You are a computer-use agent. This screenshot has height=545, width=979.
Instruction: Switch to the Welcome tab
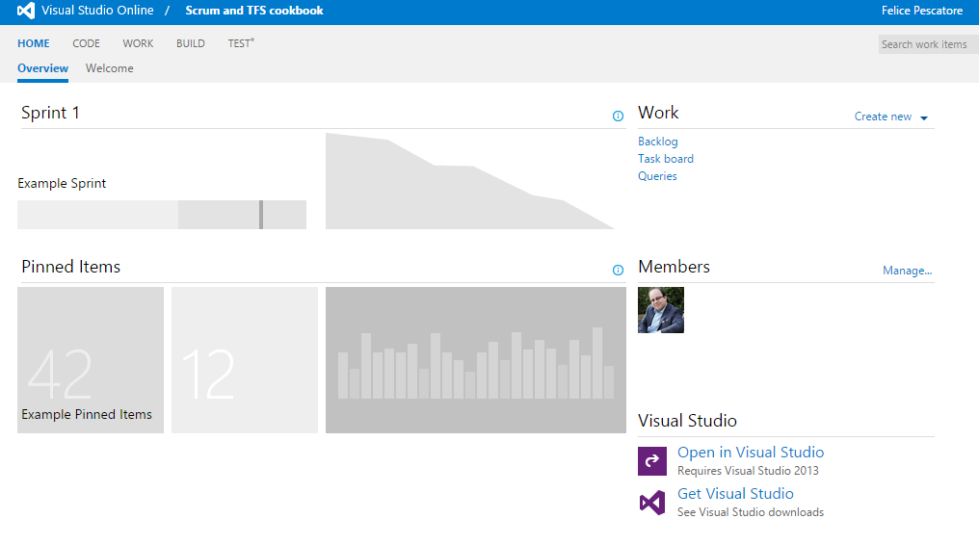tap(109, 68)
